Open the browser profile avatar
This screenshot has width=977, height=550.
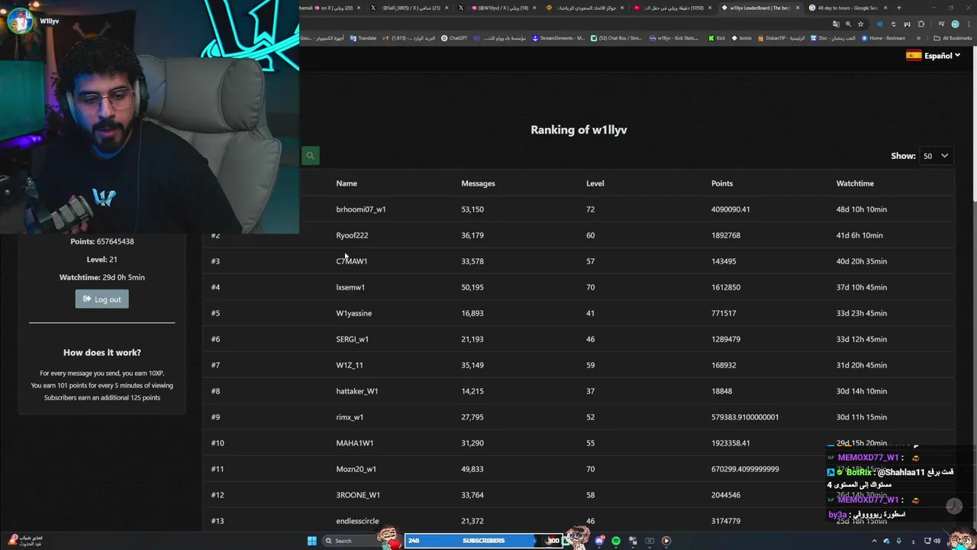pyautogui.click(x=955, y=24)
